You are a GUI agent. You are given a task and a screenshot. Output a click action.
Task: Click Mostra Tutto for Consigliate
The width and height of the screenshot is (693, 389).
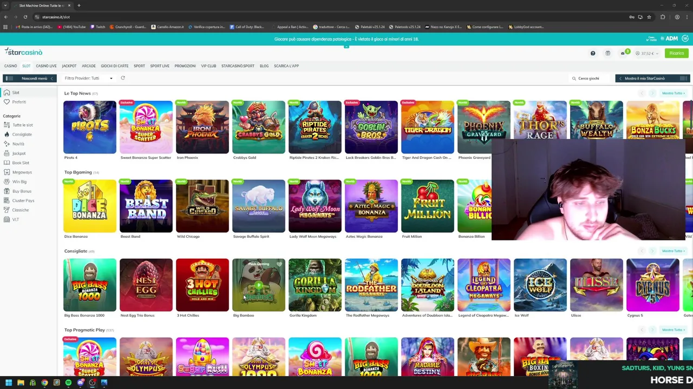[x=673, y=251]
